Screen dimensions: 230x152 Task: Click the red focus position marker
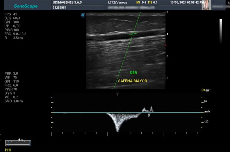[165, 45]
